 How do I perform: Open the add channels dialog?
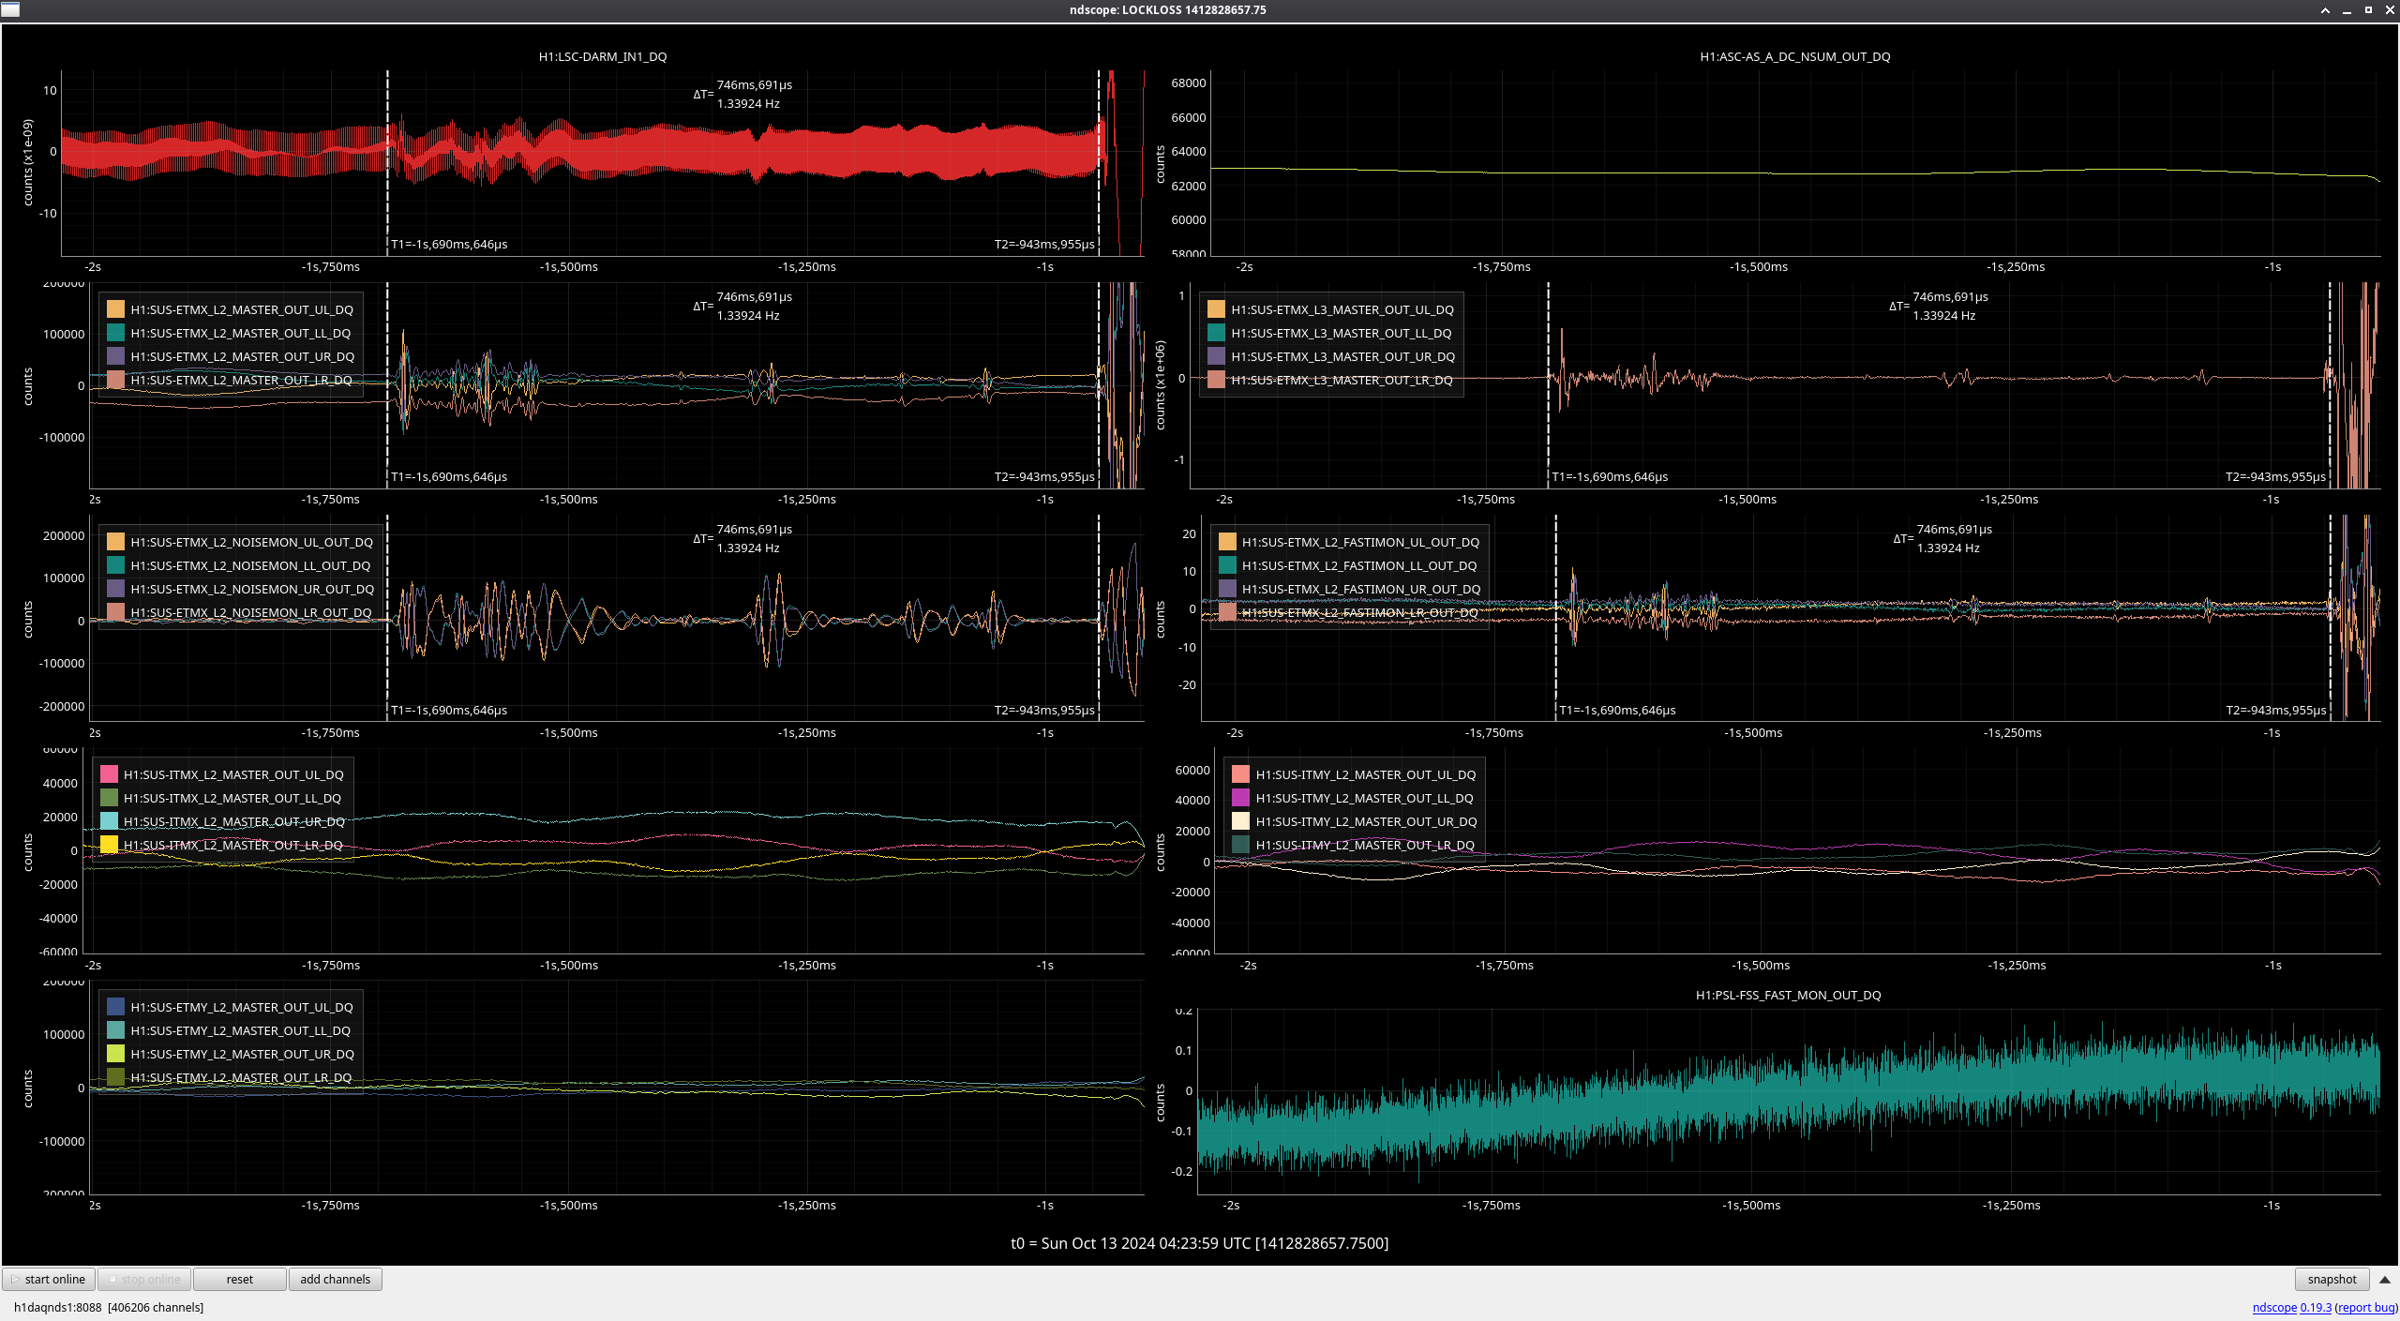coord(335,1279)
